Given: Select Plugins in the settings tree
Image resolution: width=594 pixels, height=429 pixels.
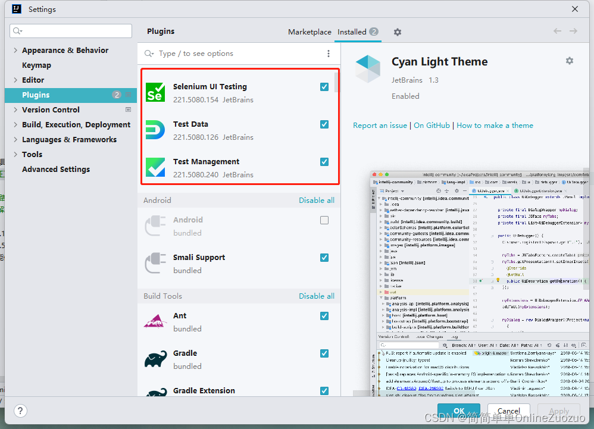Looking at the screenshot, I should click(x=71, y=95).
